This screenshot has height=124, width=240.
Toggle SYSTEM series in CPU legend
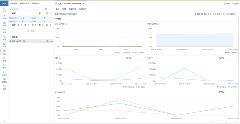(x=126, y=53)
